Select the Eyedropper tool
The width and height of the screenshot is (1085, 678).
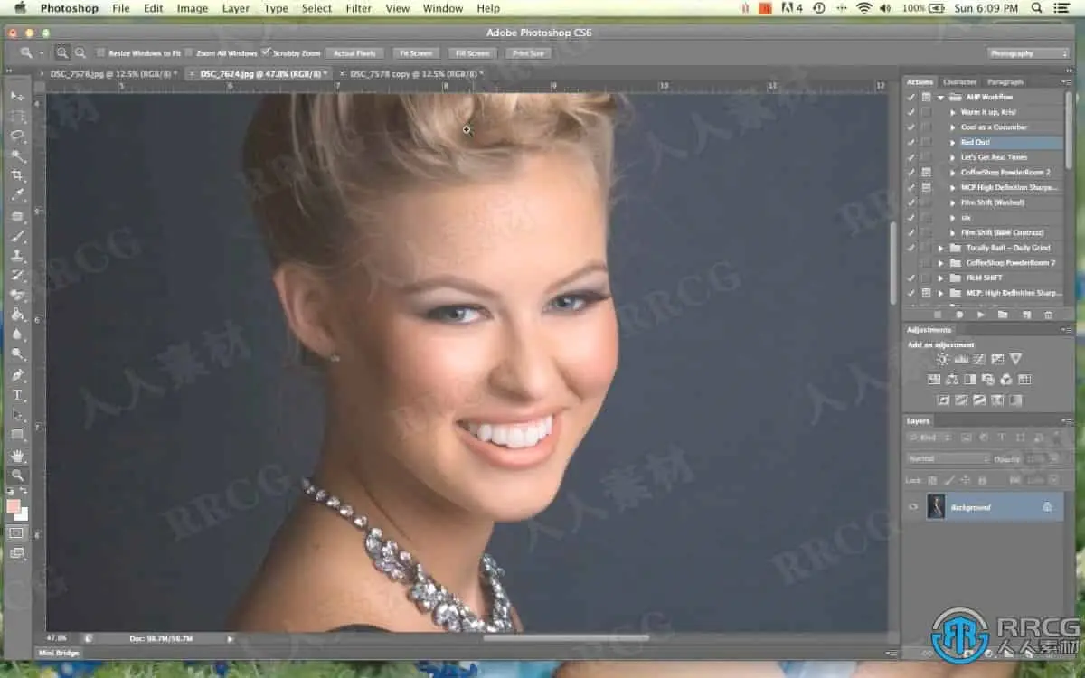click(17, 195)
